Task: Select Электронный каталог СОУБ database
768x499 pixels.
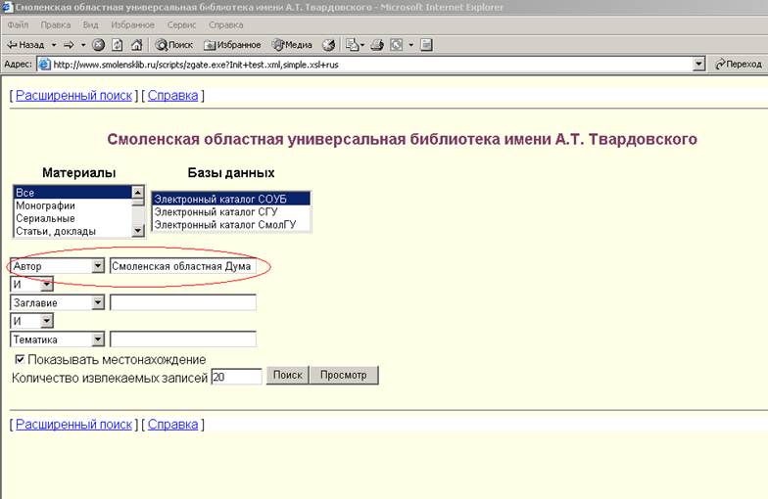Action: pyautogui.click(x=231, y=200)
